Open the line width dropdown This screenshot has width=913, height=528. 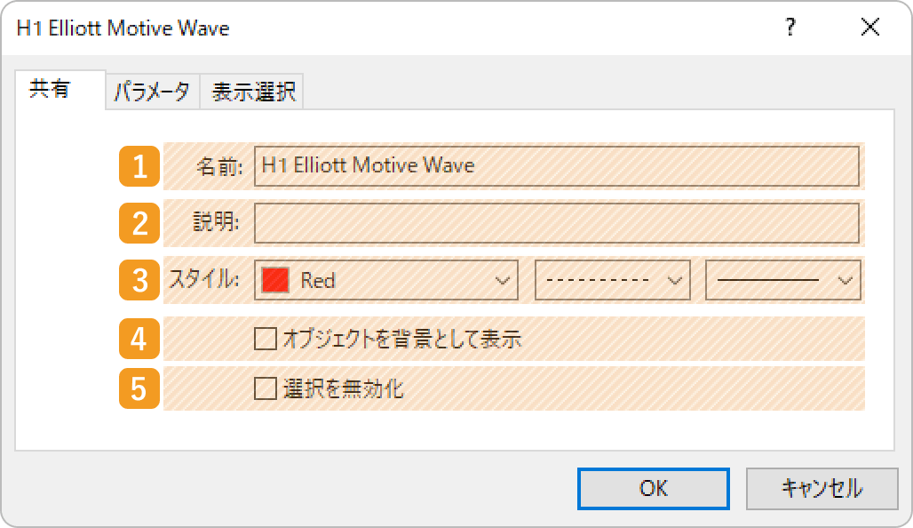(782, 281)
